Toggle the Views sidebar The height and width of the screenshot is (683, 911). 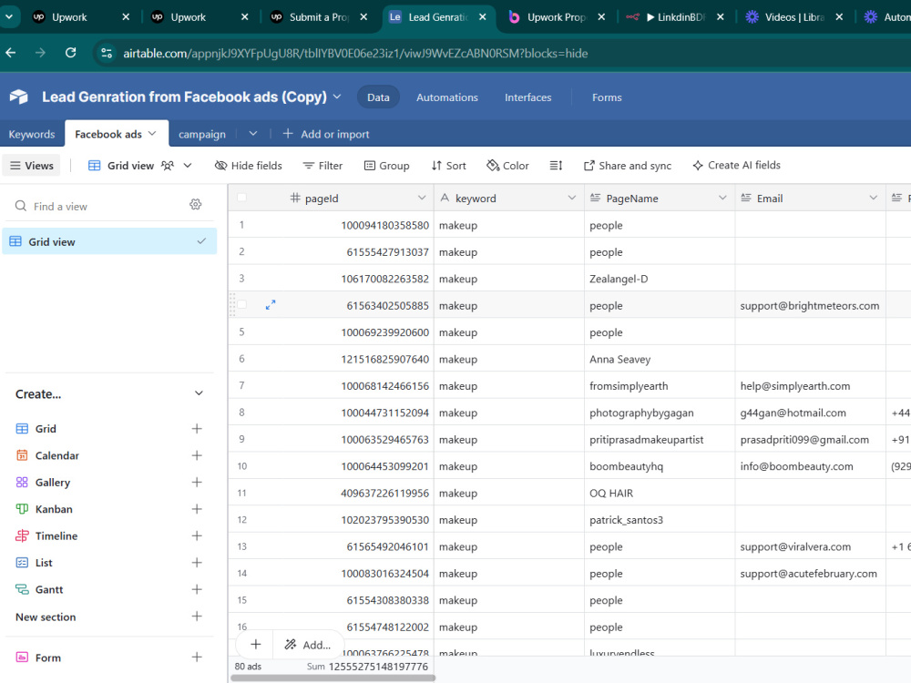(x=32, y=166)
